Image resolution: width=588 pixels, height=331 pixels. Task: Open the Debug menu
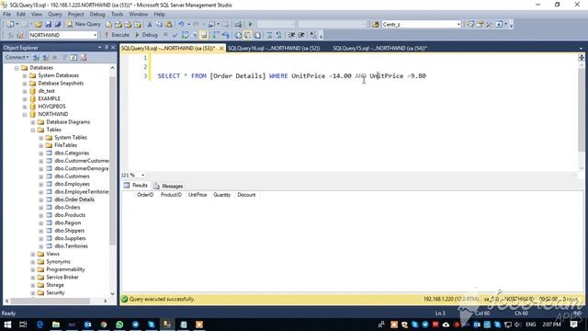[97, 15]
